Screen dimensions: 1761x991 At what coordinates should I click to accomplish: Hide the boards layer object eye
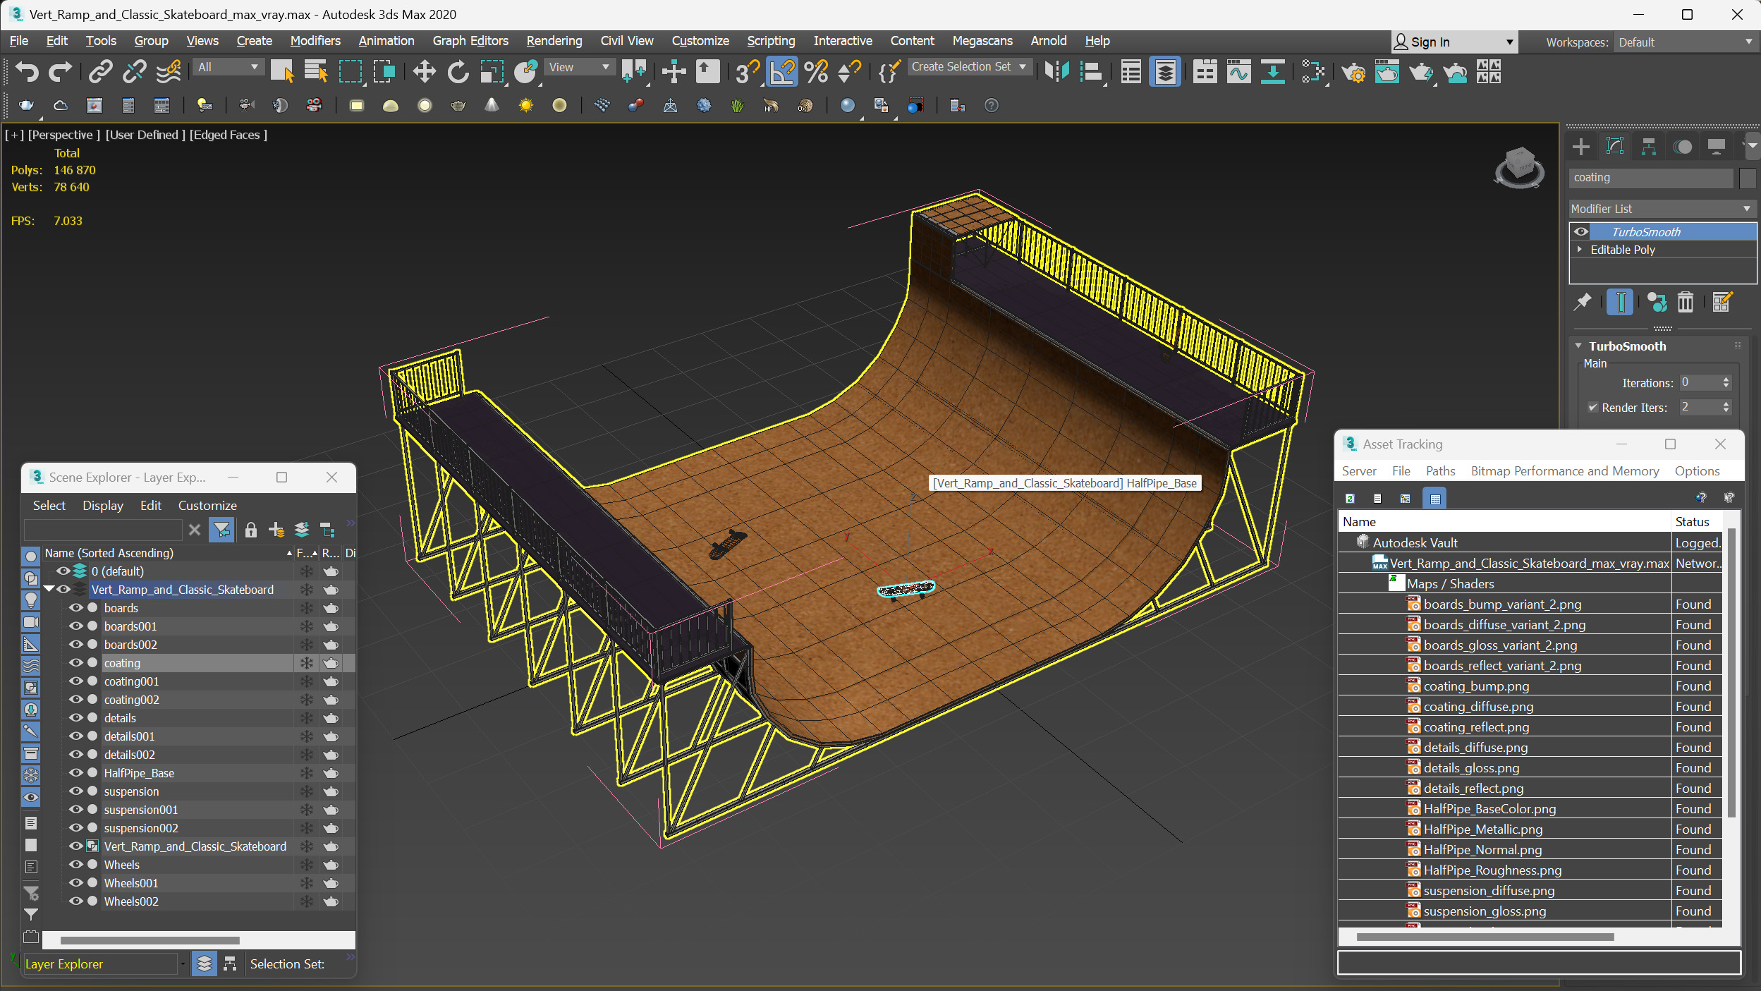pyautogui.click(x=75, y=607)
